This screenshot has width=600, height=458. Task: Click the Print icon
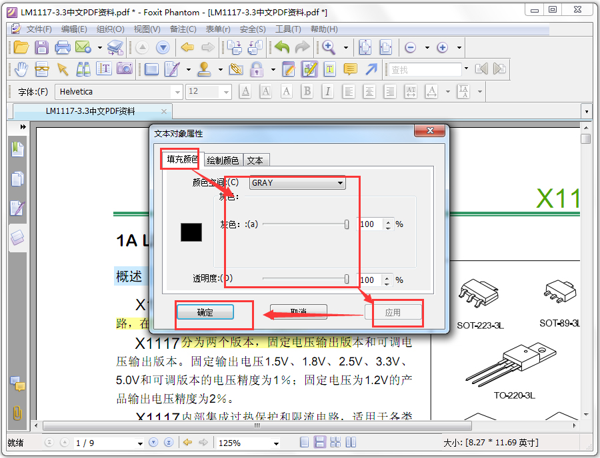[x=63, y=47]
